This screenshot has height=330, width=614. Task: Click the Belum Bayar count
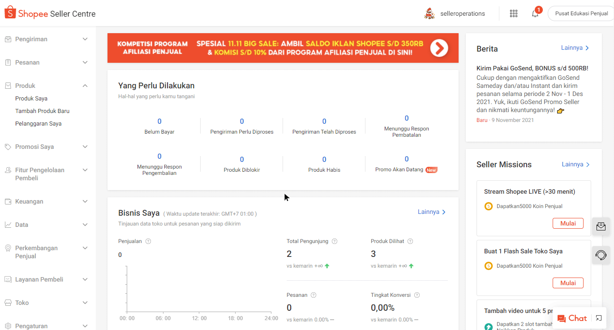coord(159,122)
